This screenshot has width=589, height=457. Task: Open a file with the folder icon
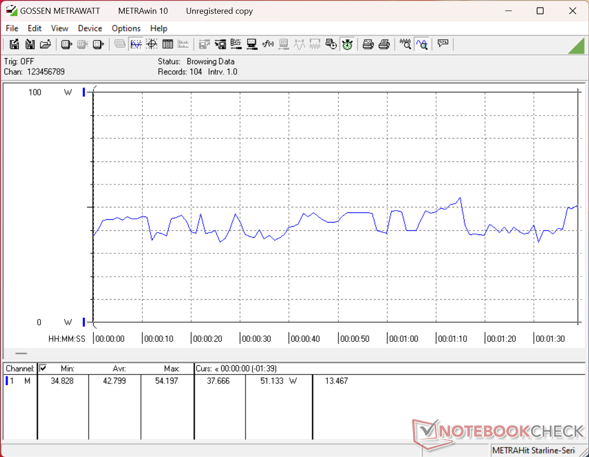(45, 45)
